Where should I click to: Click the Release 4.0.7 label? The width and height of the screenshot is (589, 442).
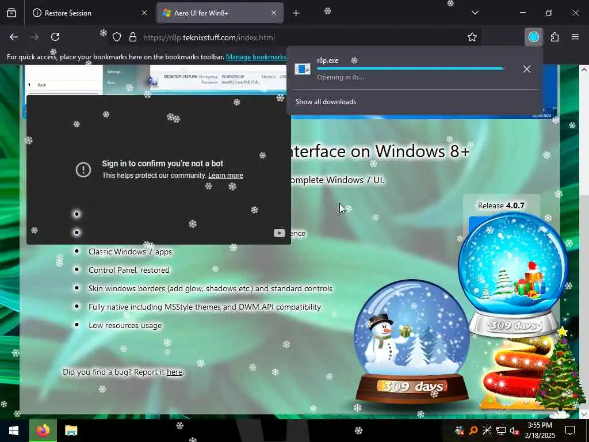pos(501,205)
